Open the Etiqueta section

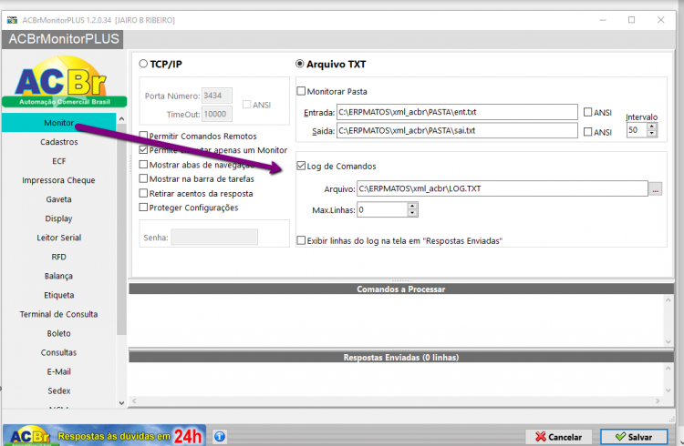[59, 295]
